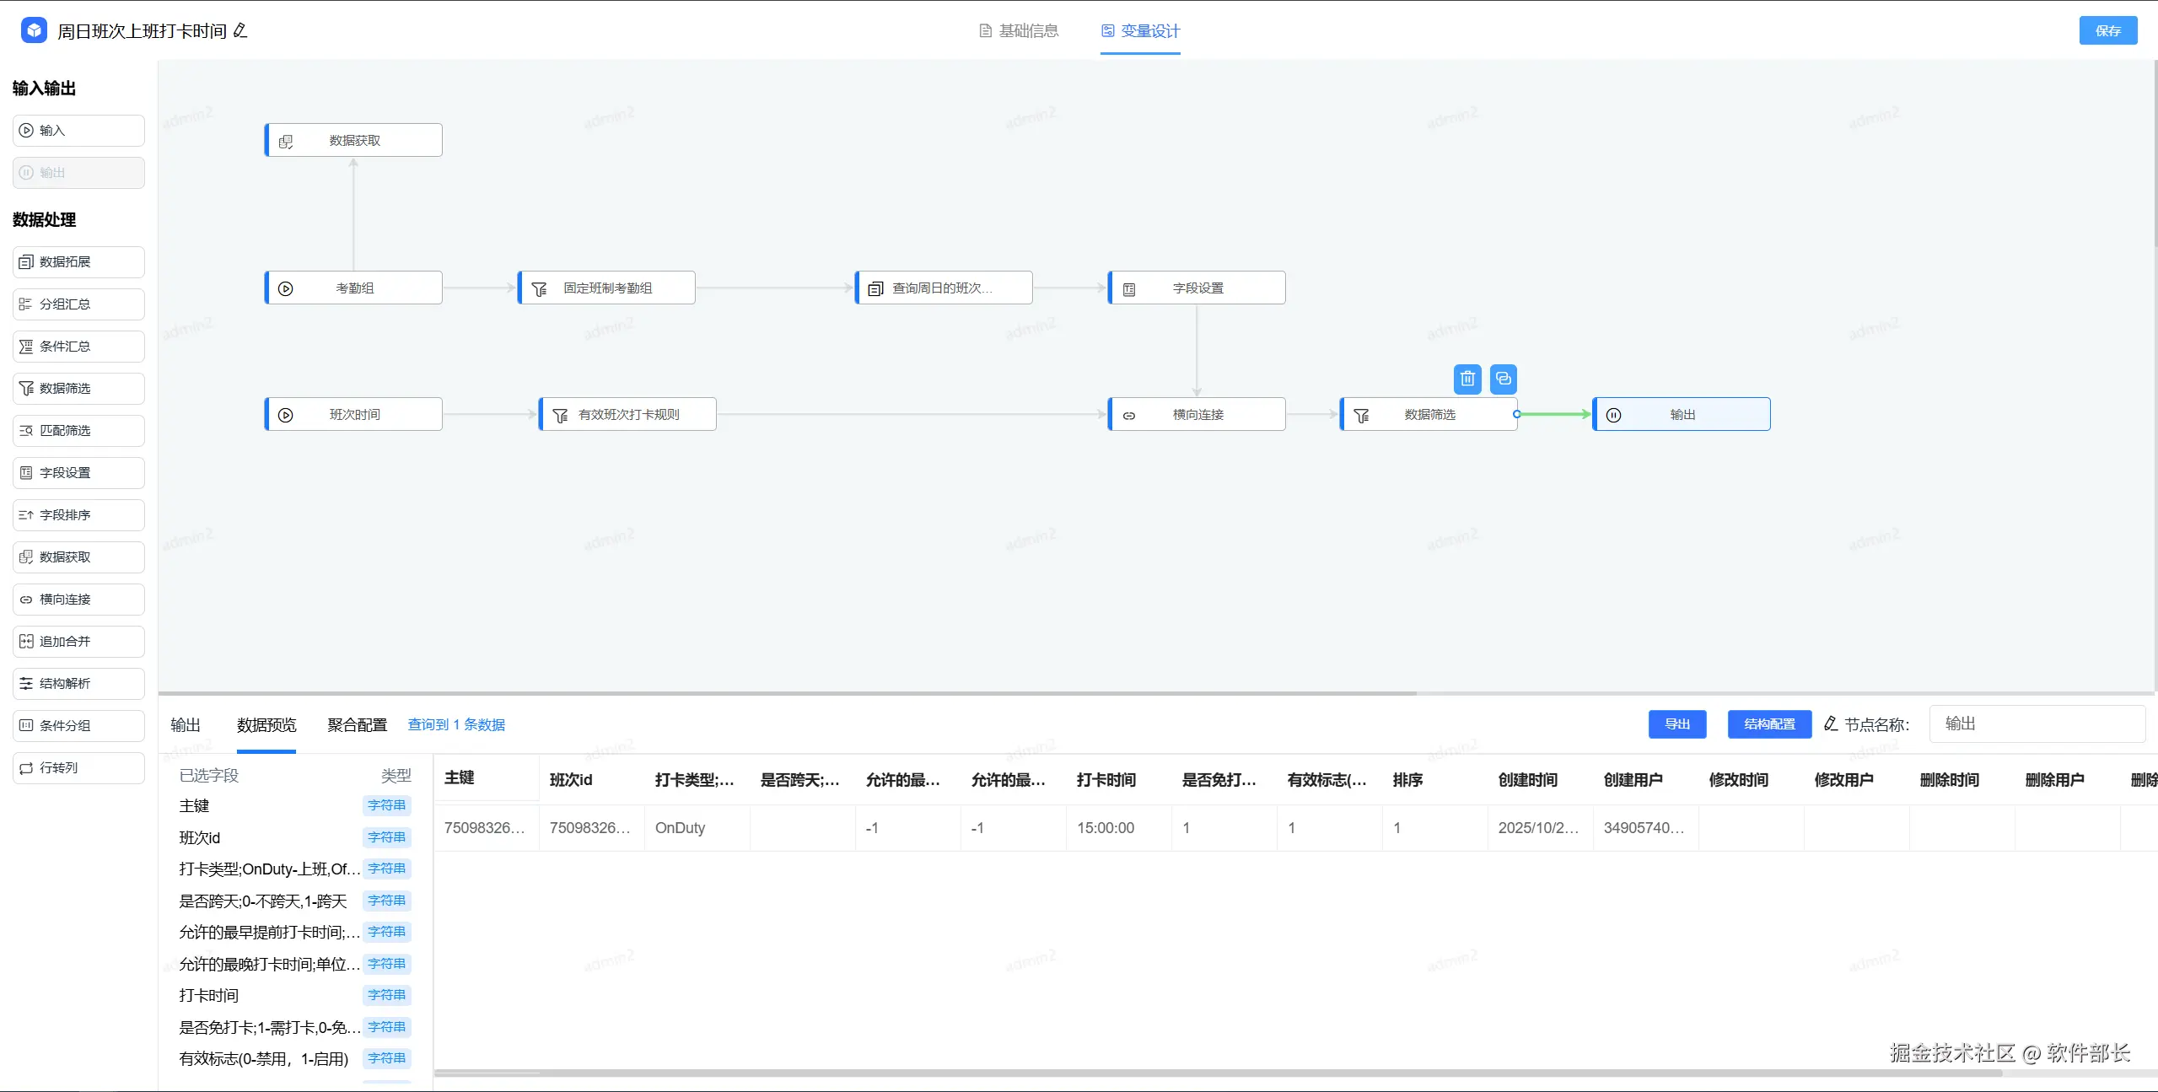
Task: Click the horizontal scrollbar under the data table
Action: pyautogui.click(x=1214, y=1073)
